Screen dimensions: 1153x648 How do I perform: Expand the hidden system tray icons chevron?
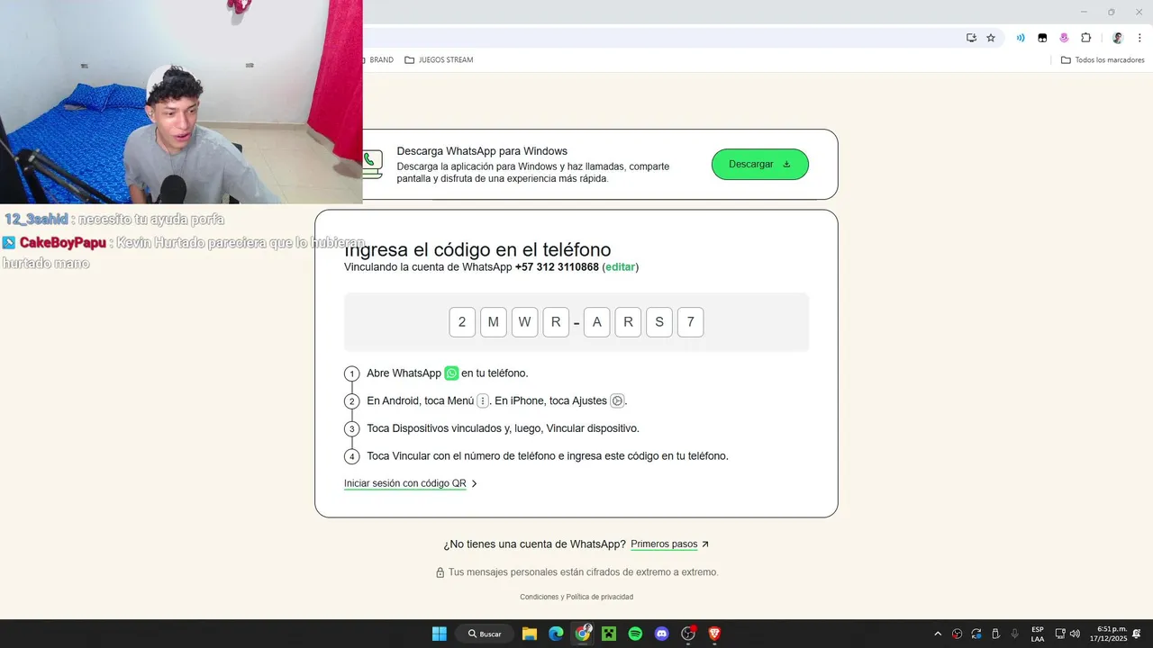938,634
